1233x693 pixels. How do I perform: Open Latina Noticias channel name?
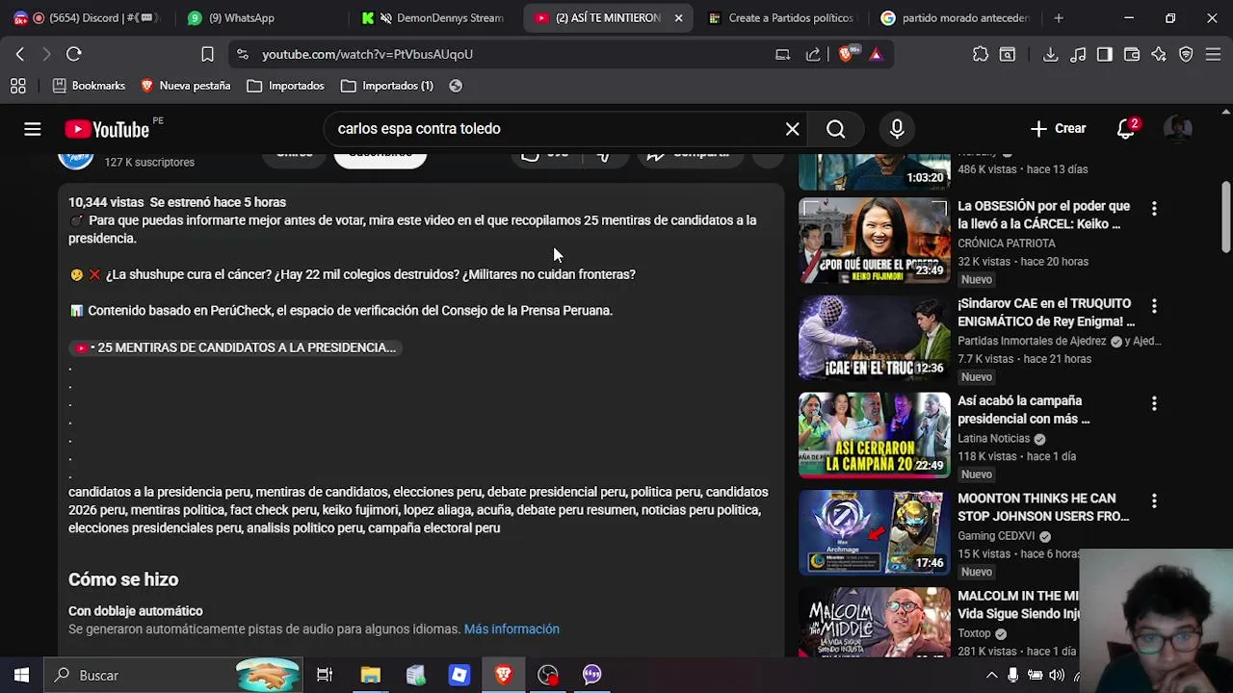coord(993,439)
